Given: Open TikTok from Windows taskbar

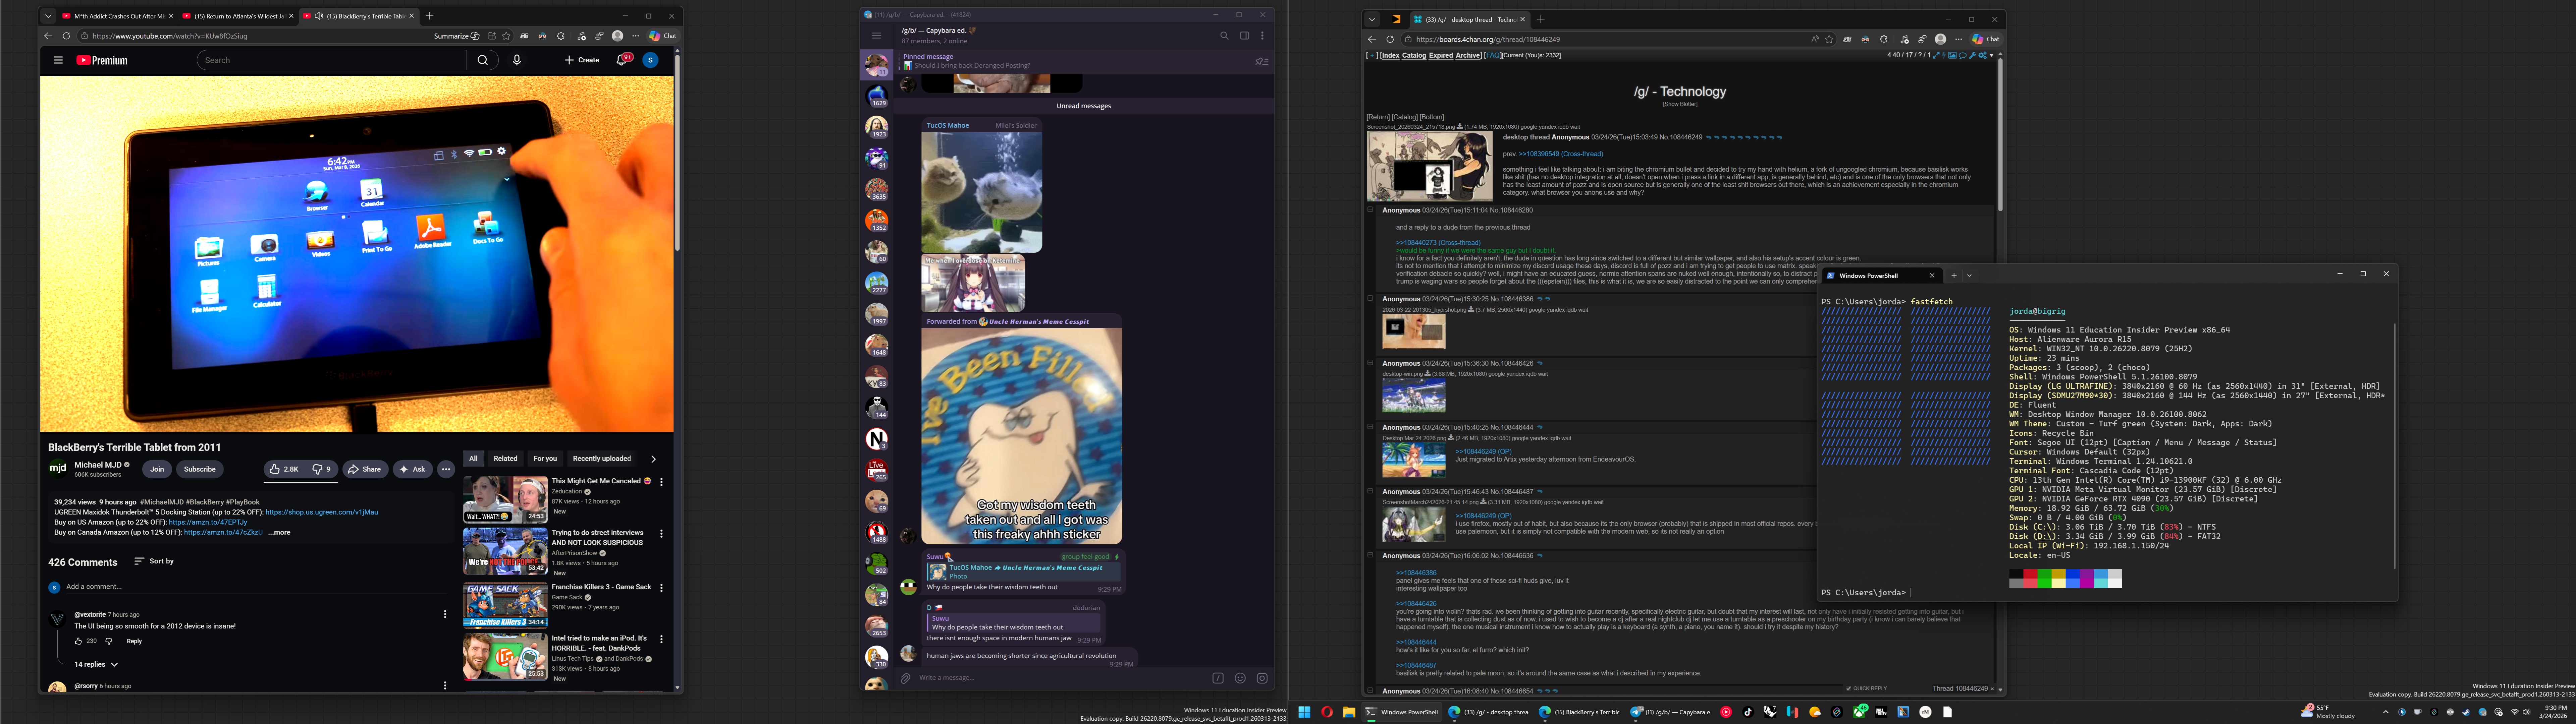Looking at the screenshot, I should tap(1748, 712).
